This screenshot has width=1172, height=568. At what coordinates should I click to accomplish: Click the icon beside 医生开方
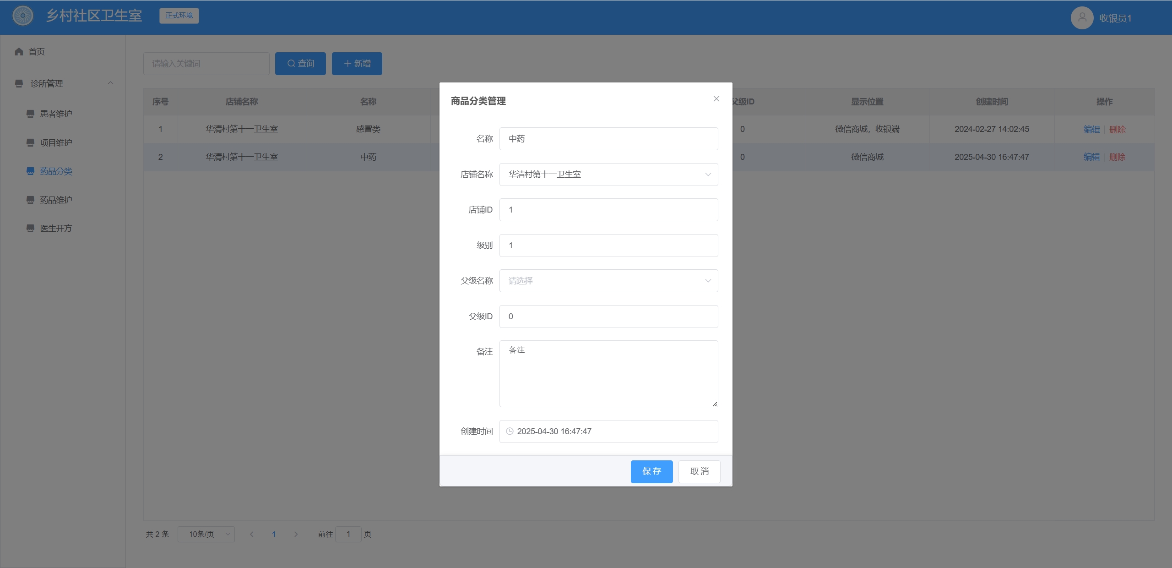(30, 228)
